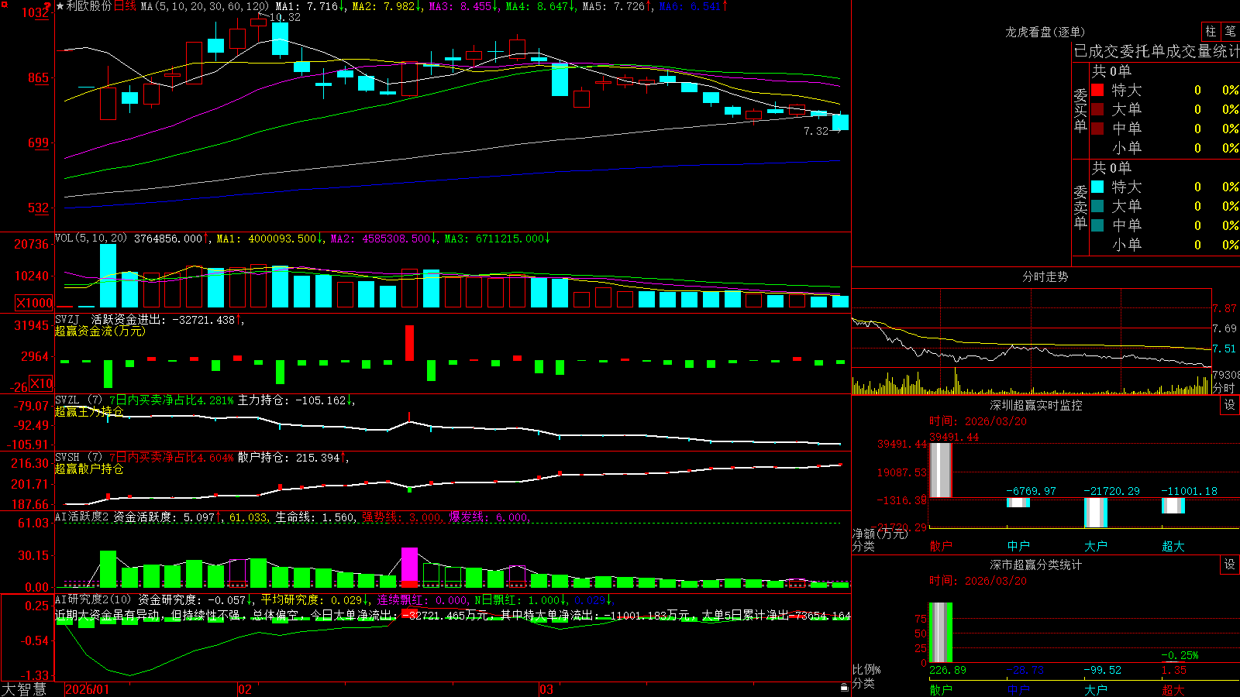
Task: Click the VOL(5,10,20) indicator label
Action: tap(91, 239)
